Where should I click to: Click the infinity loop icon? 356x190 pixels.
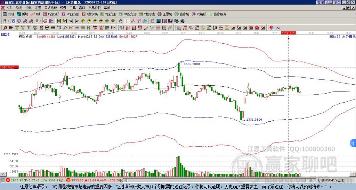click(x=278, y=28)
